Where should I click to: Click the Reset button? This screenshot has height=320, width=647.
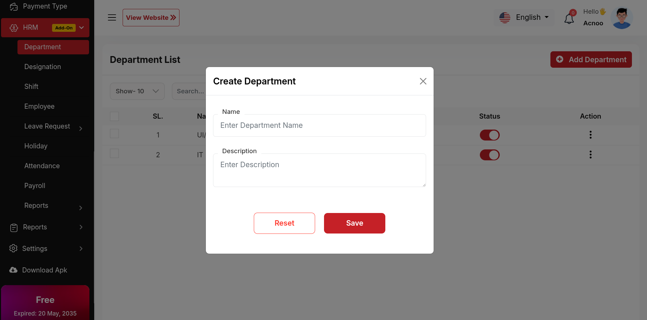pos(284,223)
